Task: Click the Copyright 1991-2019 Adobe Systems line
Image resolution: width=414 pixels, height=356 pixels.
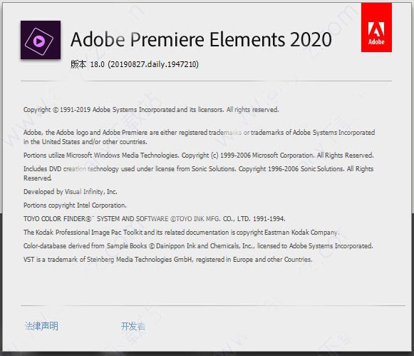Action: click(151, 109)
